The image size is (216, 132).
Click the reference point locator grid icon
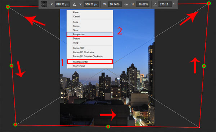pos(44,4)
